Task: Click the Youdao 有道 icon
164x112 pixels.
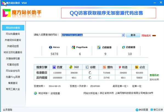Action: 120,67
